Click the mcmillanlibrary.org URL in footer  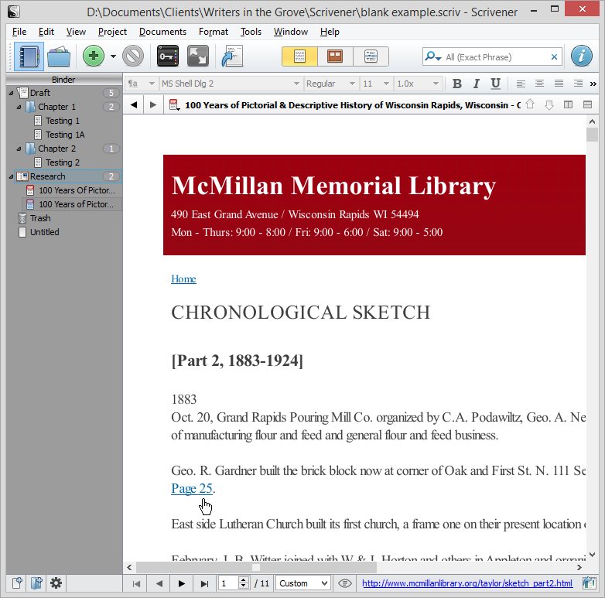tap(467, 583)
